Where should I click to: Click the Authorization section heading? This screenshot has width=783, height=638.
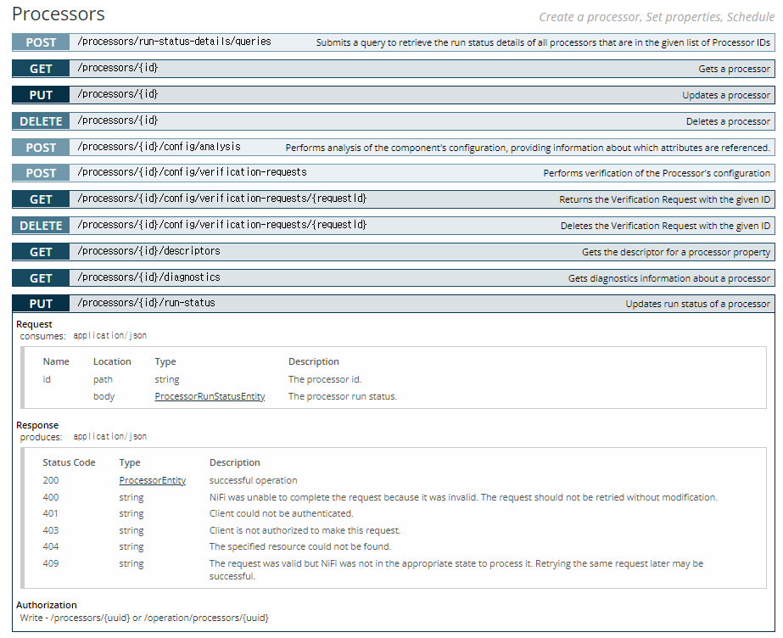(47, 605)
